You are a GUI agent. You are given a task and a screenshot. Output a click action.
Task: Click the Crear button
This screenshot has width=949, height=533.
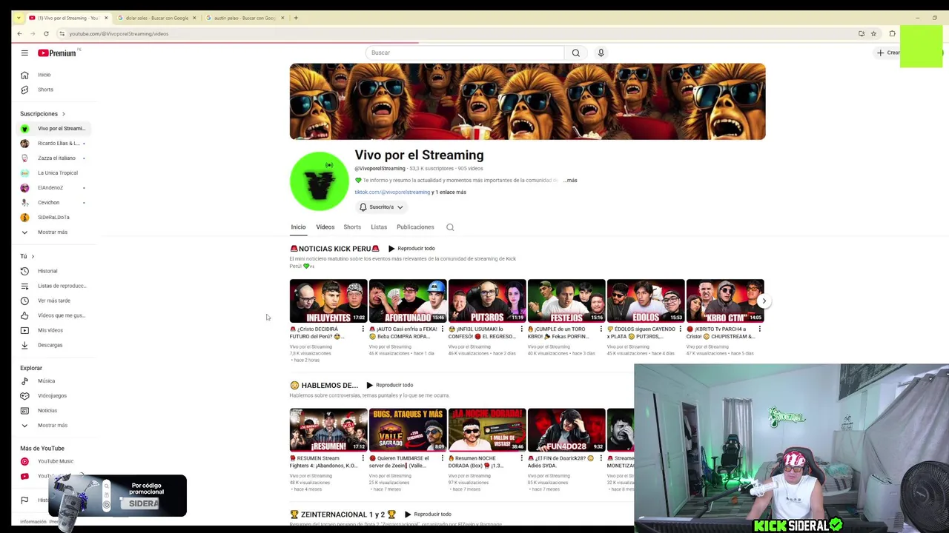[888, 53]
